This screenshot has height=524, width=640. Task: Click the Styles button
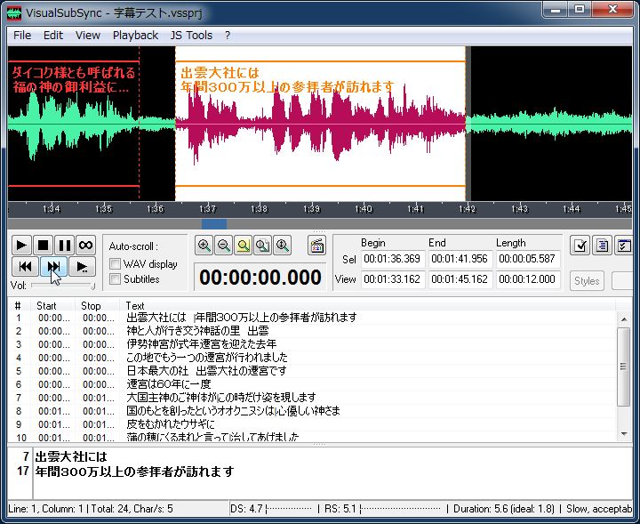point(587,281)
